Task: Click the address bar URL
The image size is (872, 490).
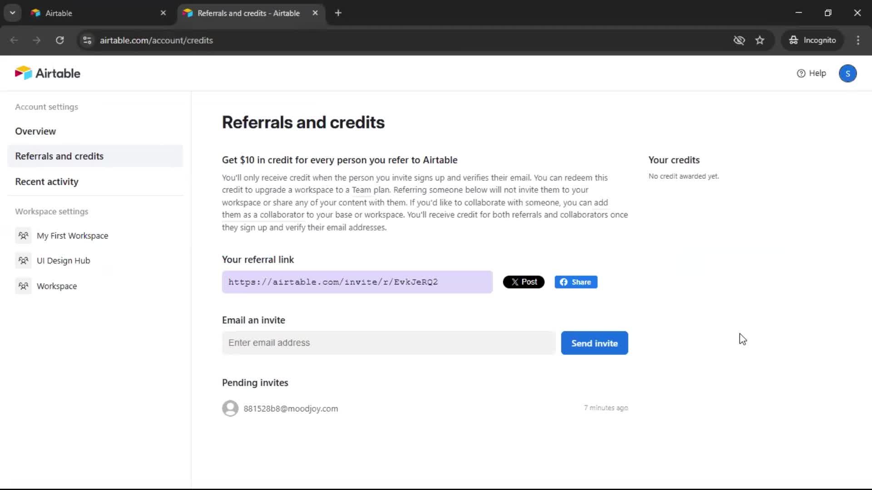Action: tap(156, 40)
